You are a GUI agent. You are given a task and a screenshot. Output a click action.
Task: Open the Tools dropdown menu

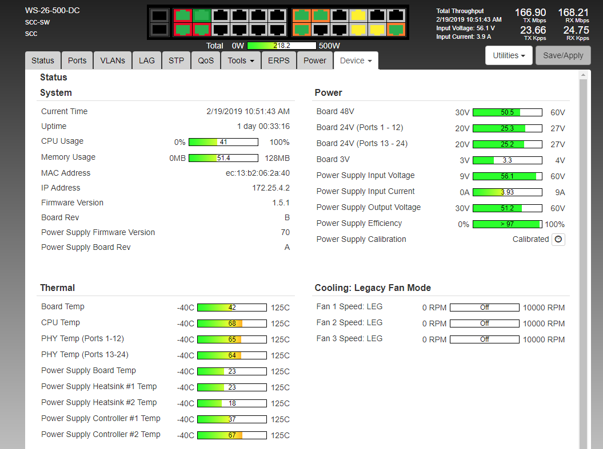coord(241,60)
